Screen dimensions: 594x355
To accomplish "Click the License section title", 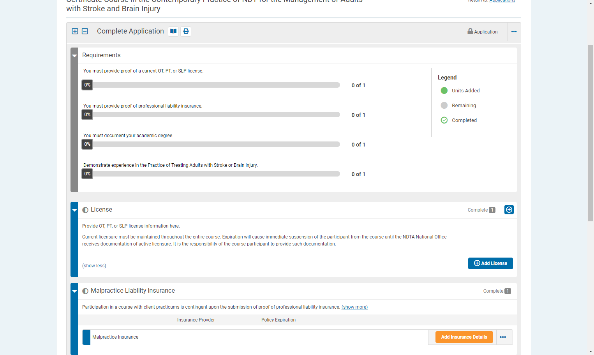I will coord(101,210).
